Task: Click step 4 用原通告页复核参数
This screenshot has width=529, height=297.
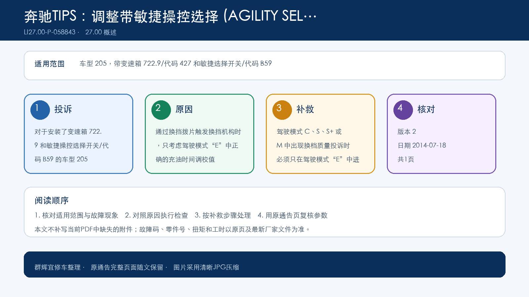Action: [293, 215]
